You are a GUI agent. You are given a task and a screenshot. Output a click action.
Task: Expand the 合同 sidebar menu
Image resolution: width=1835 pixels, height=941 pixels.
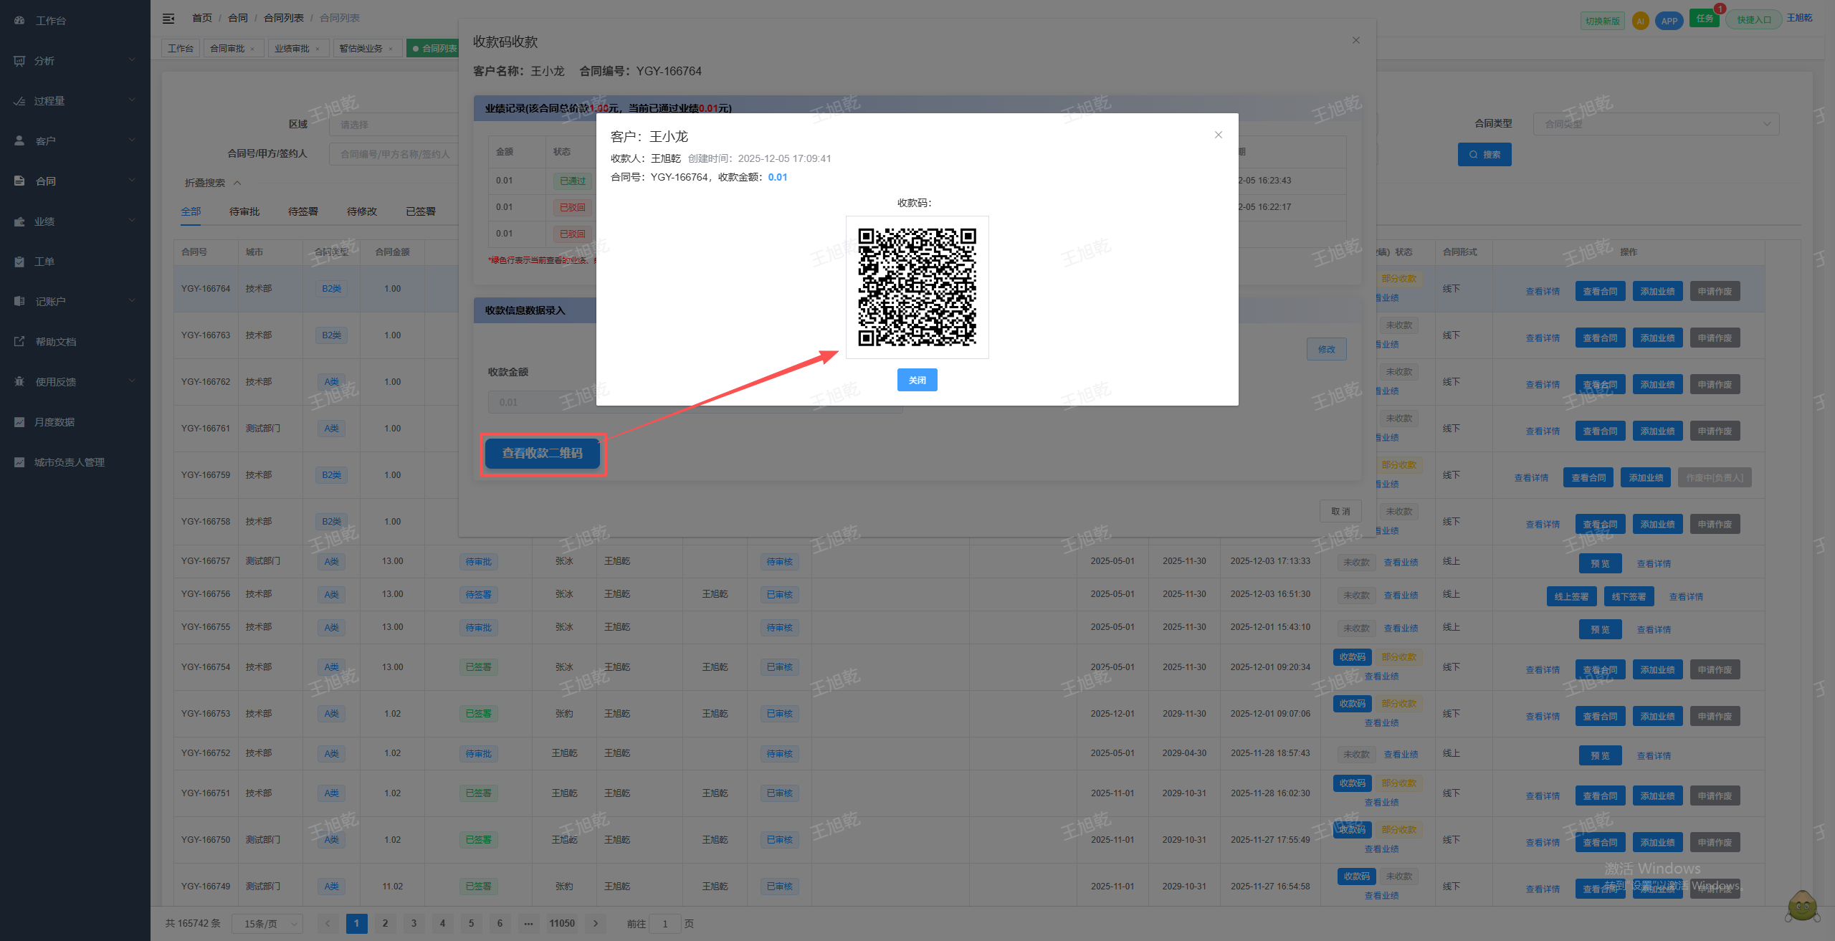(75, 181)
